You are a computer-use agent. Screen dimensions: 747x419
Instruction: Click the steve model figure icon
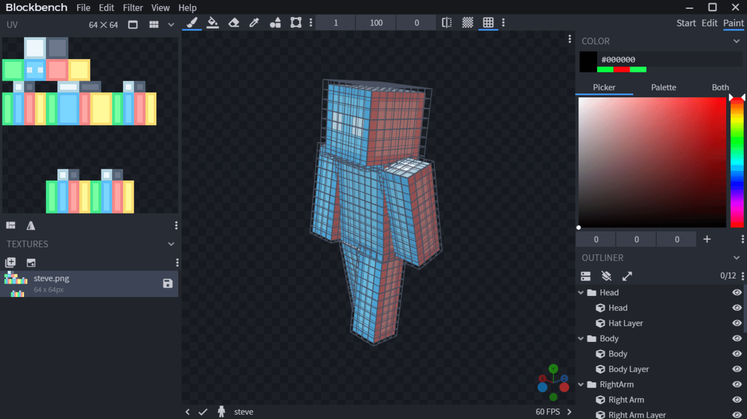point(221,412)
